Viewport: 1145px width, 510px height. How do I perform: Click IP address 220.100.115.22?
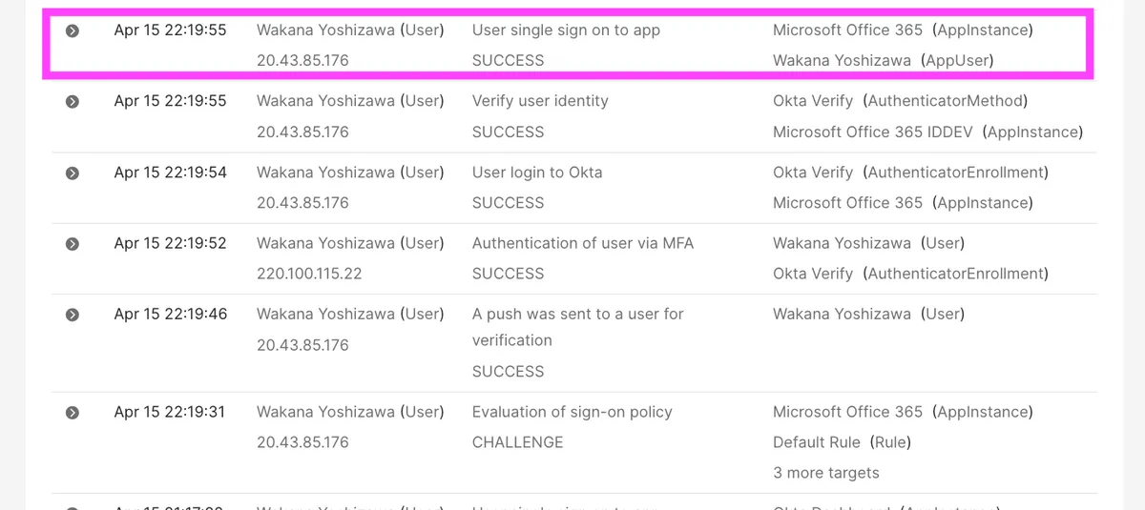point(309,274)
